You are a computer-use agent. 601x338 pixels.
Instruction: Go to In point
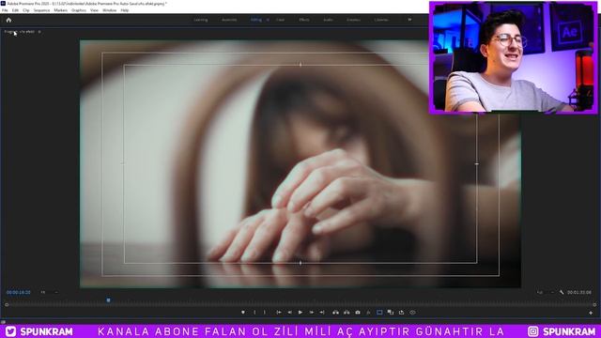279,313
